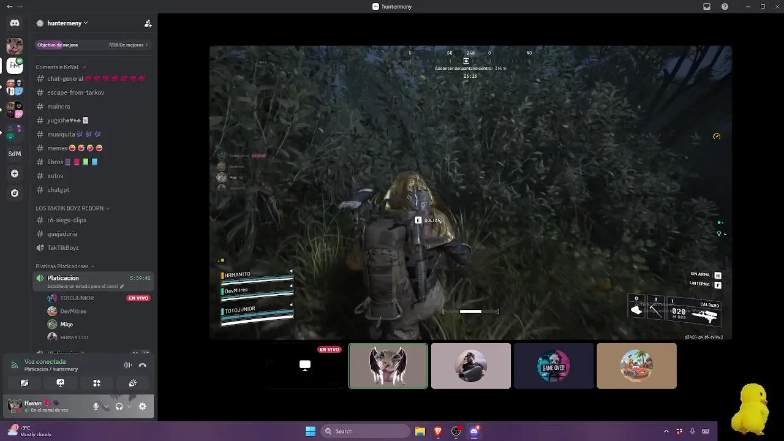Viewport: 784px width, 441px height.
Task: Go forward with the right arrow
Action: (x=20, y=7)
